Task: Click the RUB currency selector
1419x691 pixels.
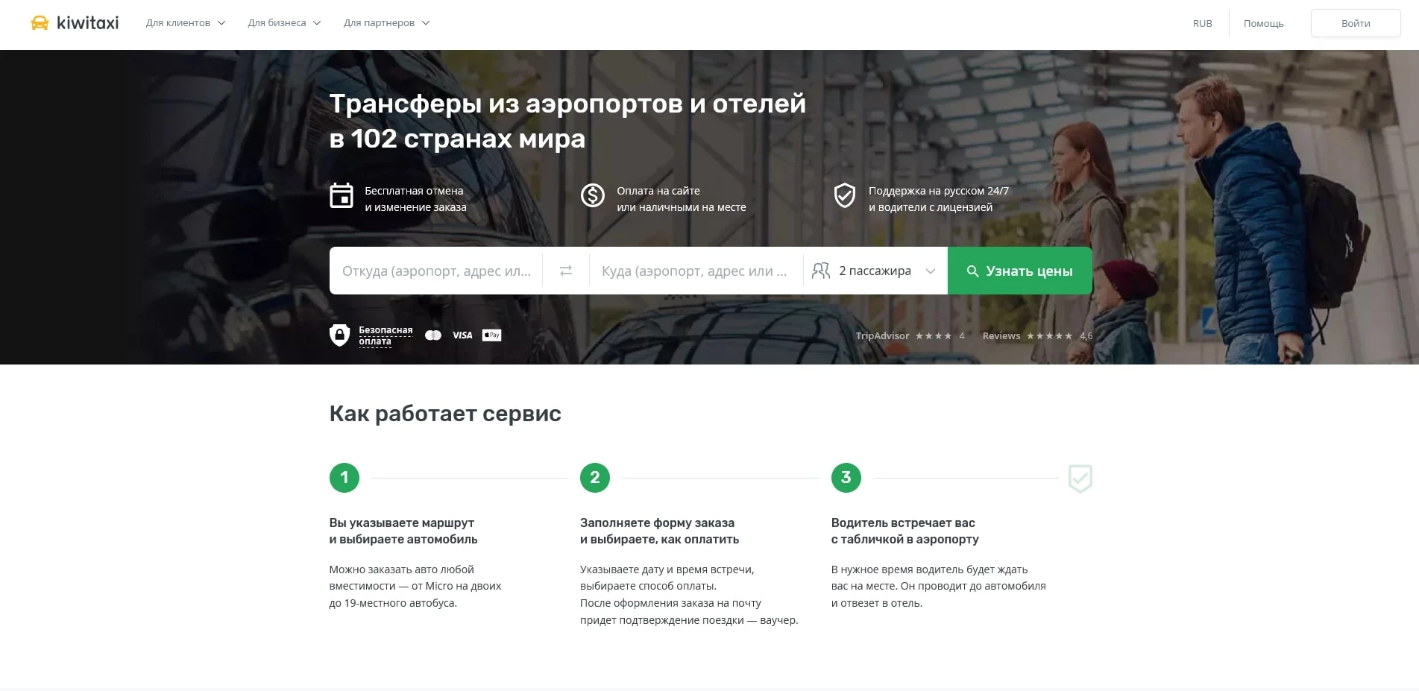Action: [x=1202, y=23]
